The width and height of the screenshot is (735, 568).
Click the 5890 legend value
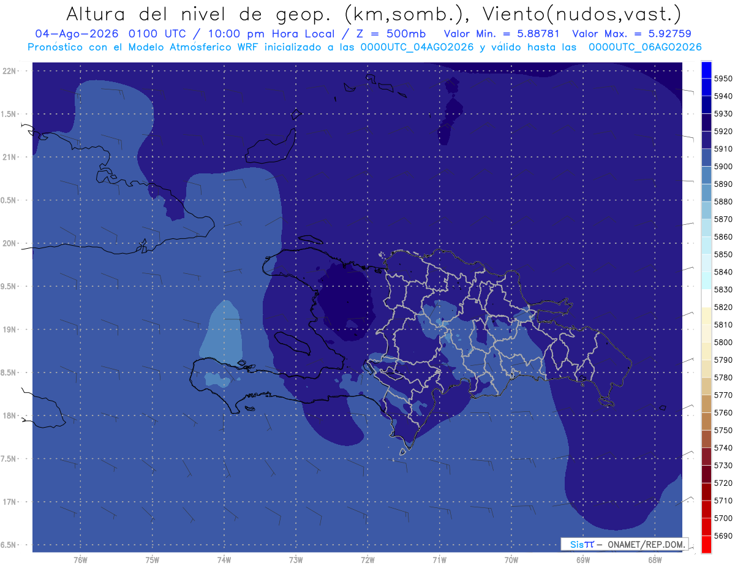723,184
